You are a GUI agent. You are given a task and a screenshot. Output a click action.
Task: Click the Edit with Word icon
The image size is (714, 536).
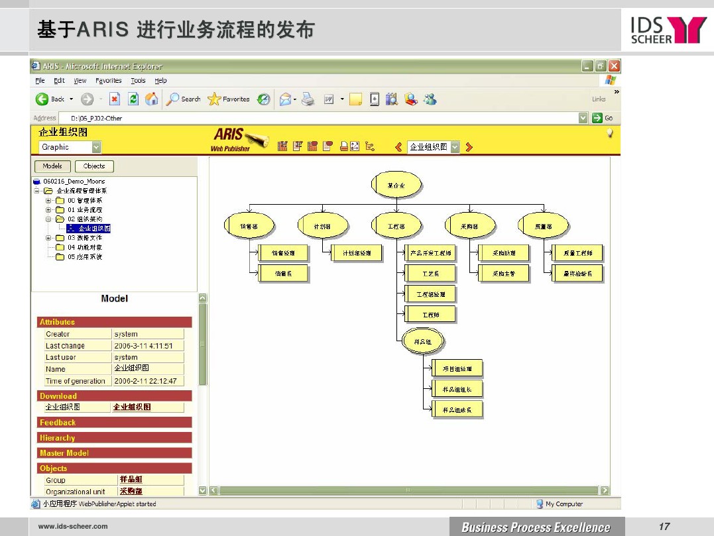pyautogui.click(x=329, y=99)
